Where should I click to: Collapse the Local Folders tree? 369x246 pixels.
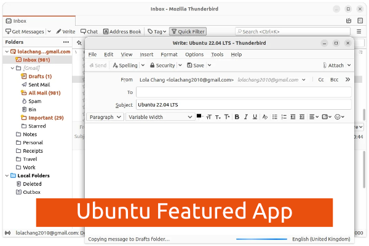(x=7, y=175)
